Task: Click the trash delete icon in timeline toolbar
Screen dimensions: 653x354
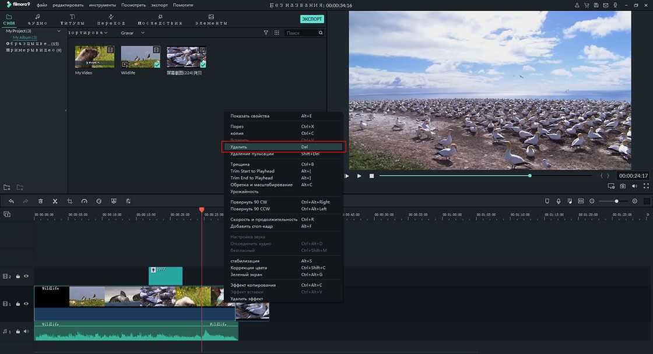Action: (41, 201)
